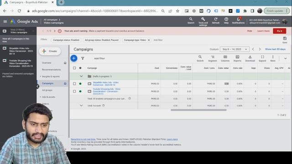Open browser profile avatar
The height and width of the screenshot is (164, 292).
coord(260,11)
